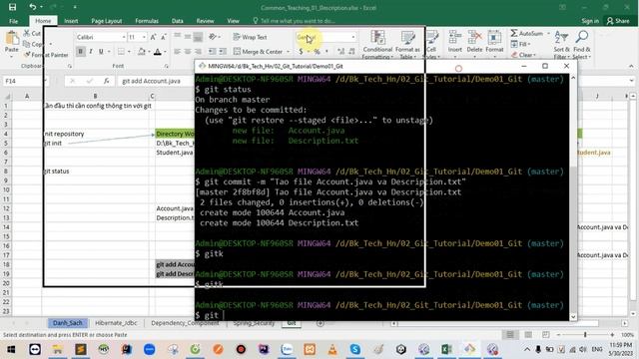Open Windows Start button

click(x=11, y=349)
